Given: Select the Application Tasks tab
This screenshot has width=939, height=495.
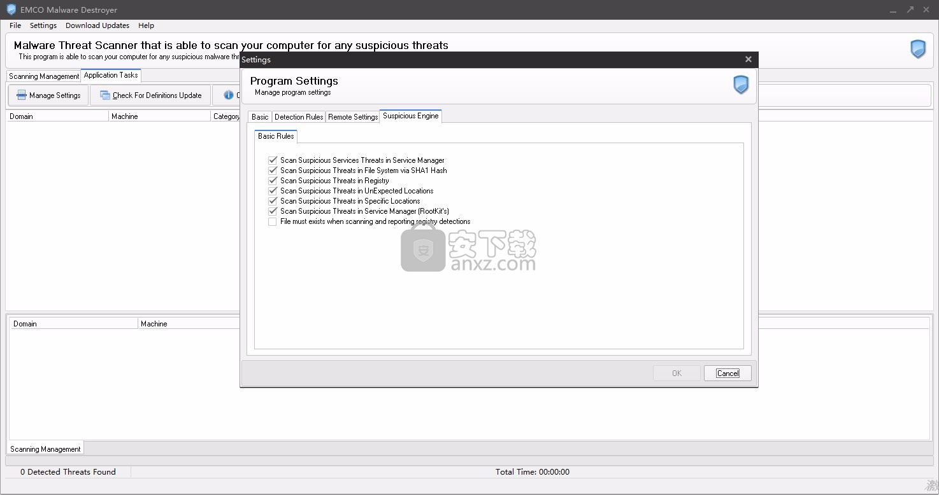Looking at the screenshot, I should pyautogui.click(x=111, y=75).
